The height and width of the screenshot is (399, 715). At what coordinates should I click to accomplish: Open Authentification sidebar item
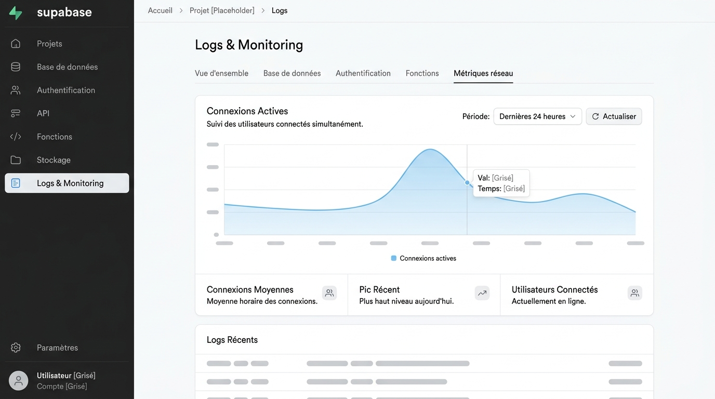pyautogui.click(x=67, y=90)
